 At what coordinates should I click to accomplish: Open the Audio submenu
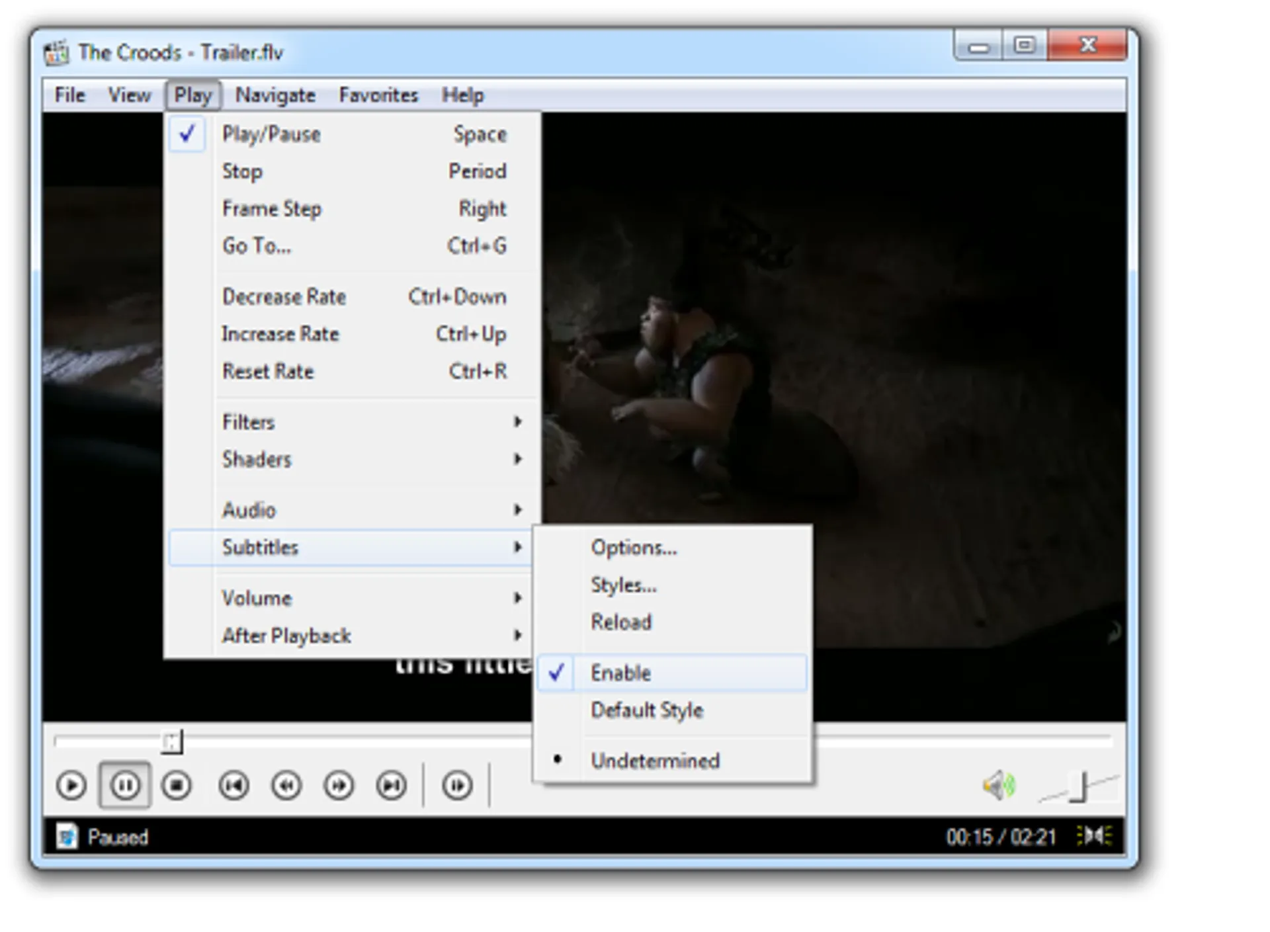coord(249,509)
